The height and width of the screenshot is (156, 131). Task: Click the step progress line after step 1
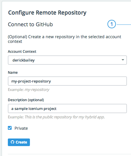124,24
